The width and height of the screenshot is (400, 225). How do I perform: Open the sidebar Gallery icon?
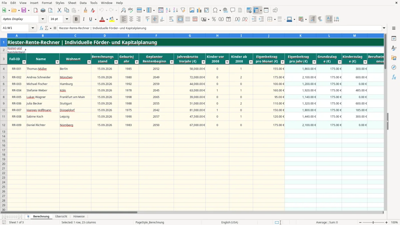click(x=394, y=58)
